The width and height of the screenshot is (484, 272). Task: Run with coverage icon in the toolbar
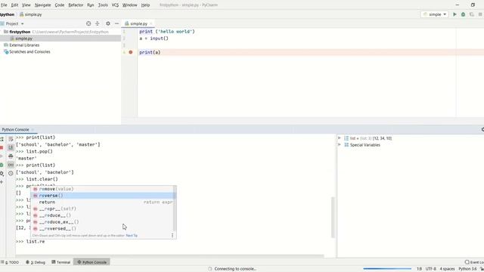click(472, 14)
